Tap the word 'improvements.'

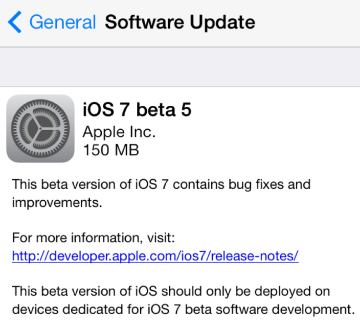[x=57, y=203]
